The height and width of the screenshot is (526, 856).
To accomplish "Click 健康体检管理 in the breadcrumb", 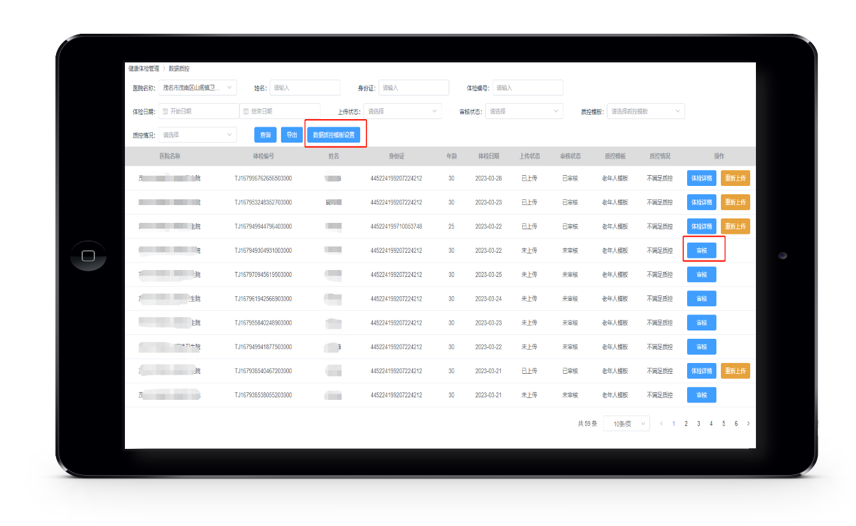I will [x=143, y=68].
